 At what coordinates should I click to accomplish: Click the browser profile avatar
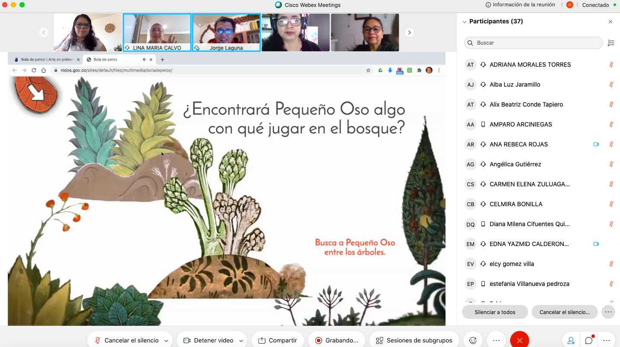(x=429, y=70)
